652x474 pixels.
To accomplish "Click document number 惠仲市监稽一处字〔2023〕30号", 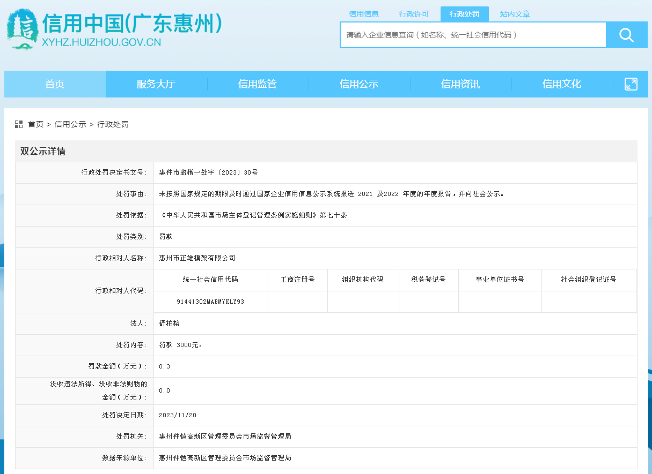I will point(209,172).
